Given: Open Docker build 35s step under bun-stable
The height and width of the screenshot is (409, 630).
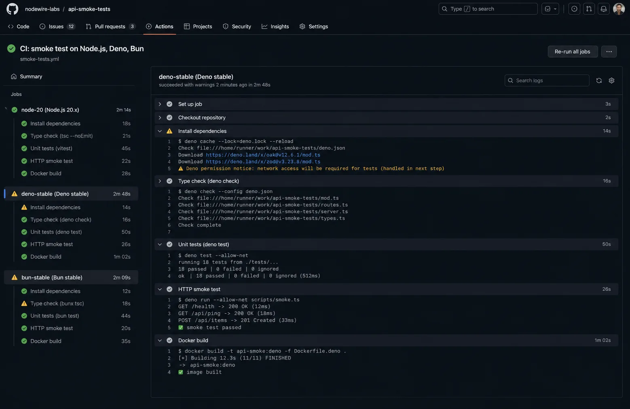Looking at the screenshot, I should (x=76, y=341).
